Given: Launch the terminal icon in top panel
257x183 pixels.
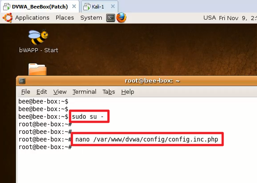Looking at the screenshot, I should pos(111,18).
